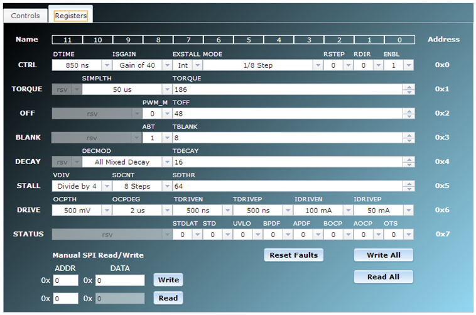The width and height of the screenshot is (476, 315).
Task: Click the write ADDR hex input field
Action: pyautogui.click(x=65, y=280)
